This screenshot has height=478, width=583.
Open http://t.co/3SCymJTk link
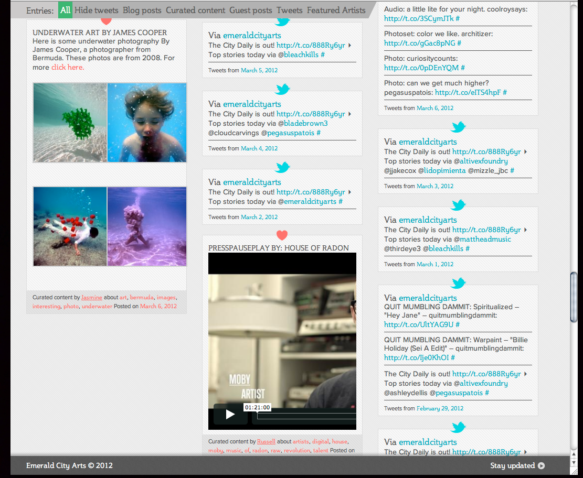pyautogui.click(x=419, y=18)
